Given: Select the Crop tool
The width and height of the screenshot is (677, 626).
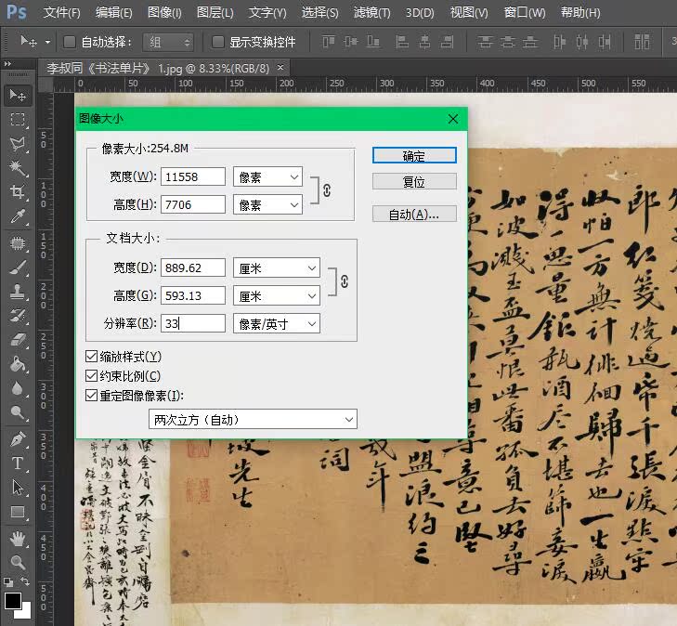Looking at the screenshot, I should [18, 191].
